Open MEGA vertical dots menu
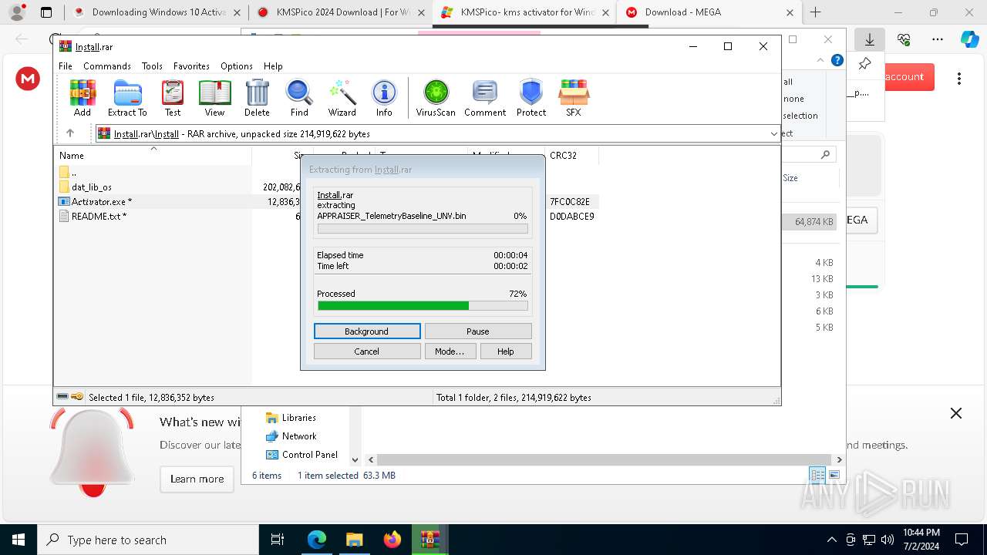This screenshot has width=987, height=555. (x=959, y=78)
